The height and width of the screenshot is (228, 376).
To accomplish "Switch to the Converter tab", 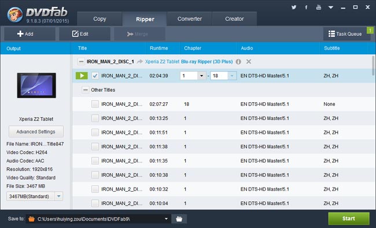I will pyautogui.click(x=189, y=19).
